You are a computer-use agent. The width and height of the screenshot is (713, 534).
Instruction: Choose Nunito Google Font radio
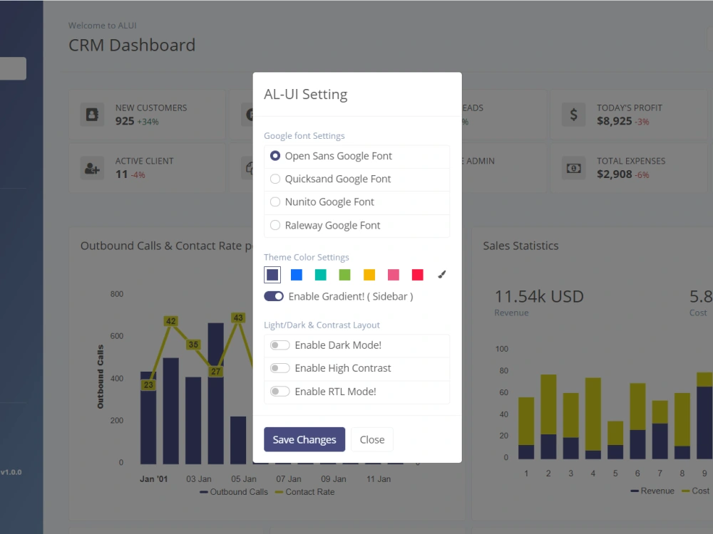point(275,201)
